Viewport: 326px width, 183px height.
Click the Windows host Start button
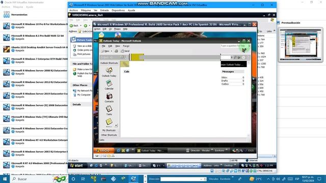[x=5, y=179]
